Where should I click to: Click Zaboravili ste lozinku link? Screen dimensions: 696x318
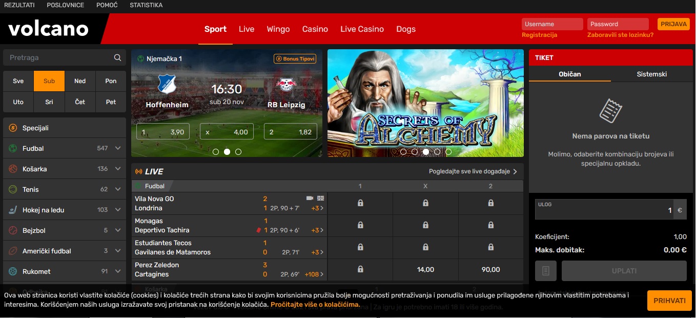pyautogui.click(x=620, y=35)
